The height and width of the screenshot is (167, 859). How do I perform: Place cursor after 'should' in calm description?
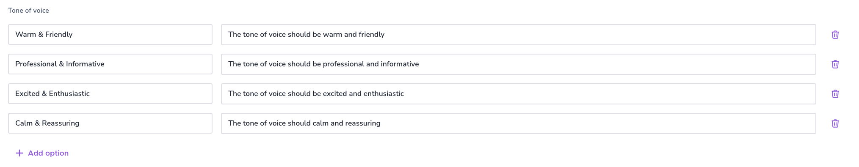point(311,123)
